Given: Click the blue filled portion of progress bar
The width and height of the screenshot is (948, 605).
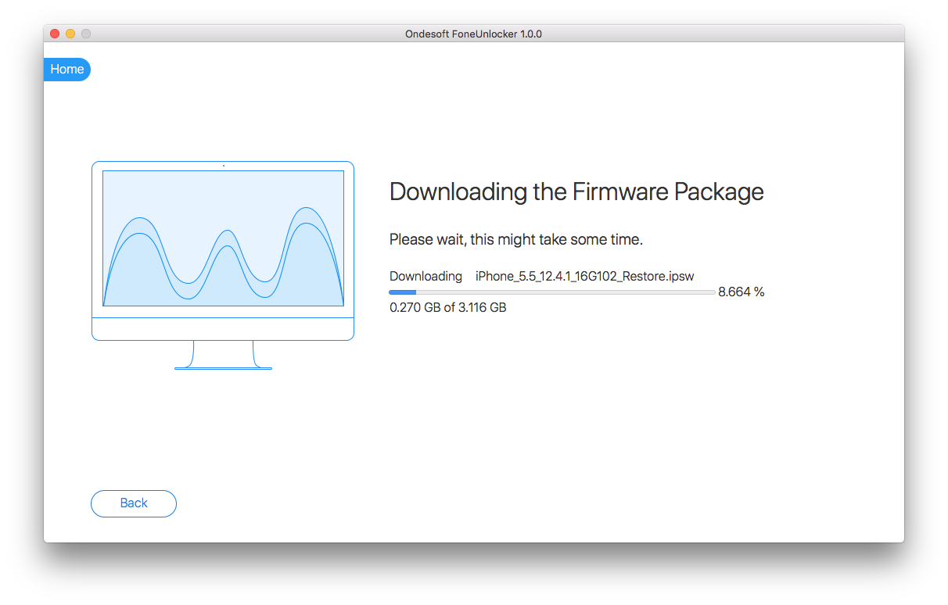Looking at the screenshot, I should [x=403, y=292].
